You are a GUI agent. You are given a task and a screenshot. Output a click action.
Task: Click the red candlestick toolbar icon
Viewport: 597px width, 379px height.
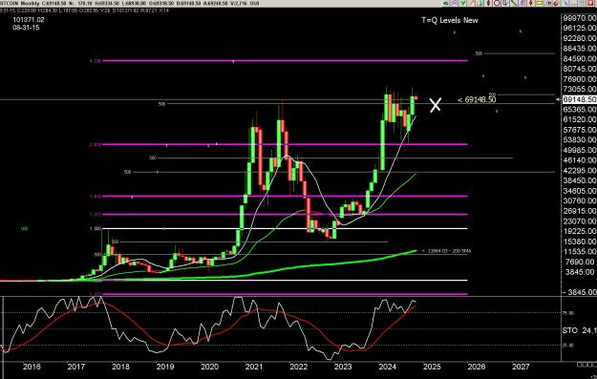pos(488,3)
